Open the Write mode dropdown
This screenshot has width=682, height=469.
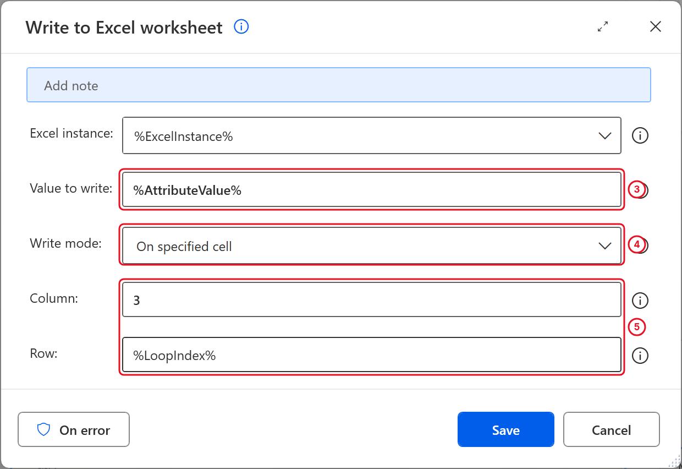tap(372, 246)
